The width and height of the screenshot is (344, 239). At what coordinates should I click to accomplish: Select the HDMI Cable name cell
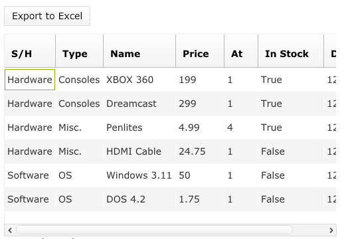click(x=139, y=151)
